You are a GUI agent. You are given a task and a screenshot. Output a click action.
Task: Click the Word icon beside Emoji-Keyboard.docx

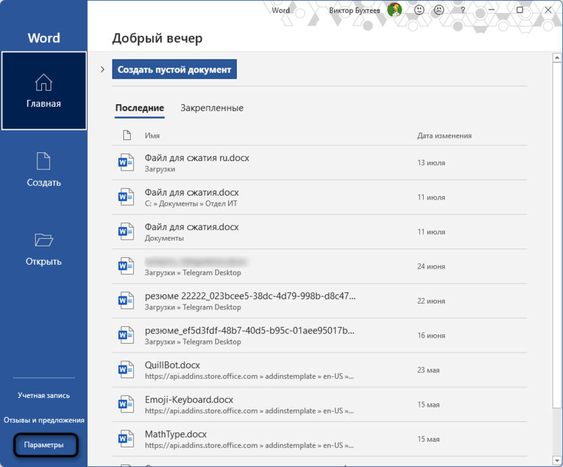126,404
